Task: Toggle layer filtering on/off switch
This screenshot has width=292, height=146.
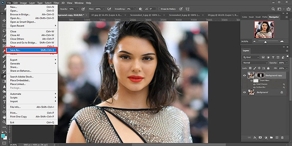Action: coord(288,56)
